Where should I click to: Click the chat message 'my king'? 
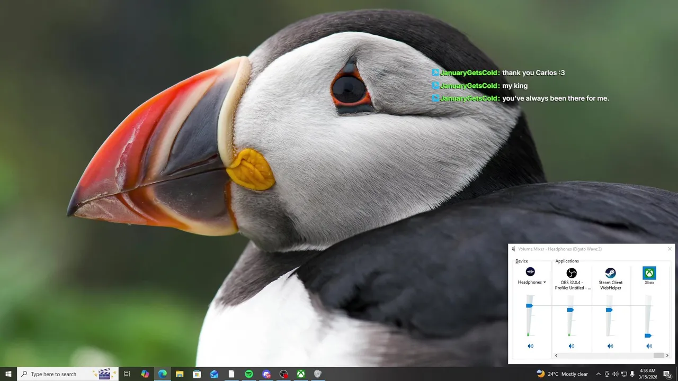click(x=515, y=86)
